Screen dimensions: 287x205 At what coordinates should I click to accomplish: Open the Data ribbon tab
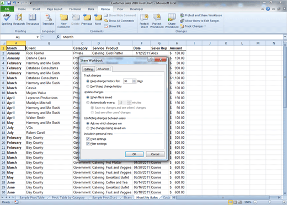click(x=91, y=9)
